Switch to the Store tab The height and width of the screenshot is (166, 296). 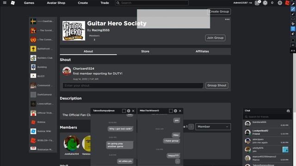pyautogui.click(x=145, y=51)
